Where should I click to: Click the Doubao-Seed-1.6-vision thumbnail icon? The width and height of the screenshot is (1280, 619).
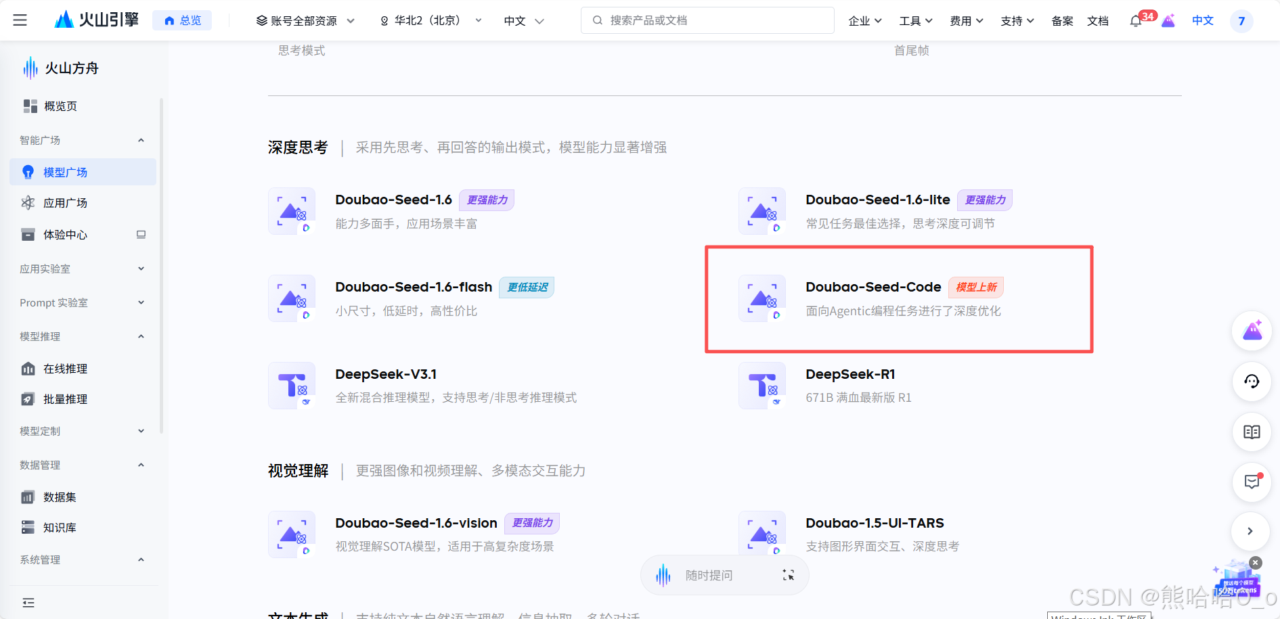click(292, 534)
